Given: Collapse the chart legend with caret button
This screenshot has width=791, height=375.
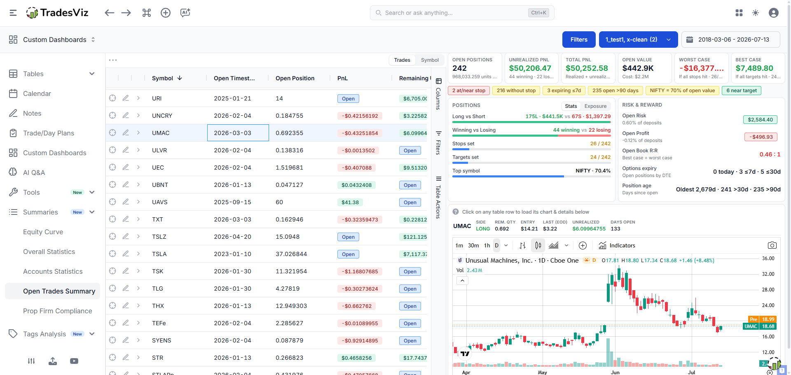Looking at the screenshot, I should tap(462, 280).
